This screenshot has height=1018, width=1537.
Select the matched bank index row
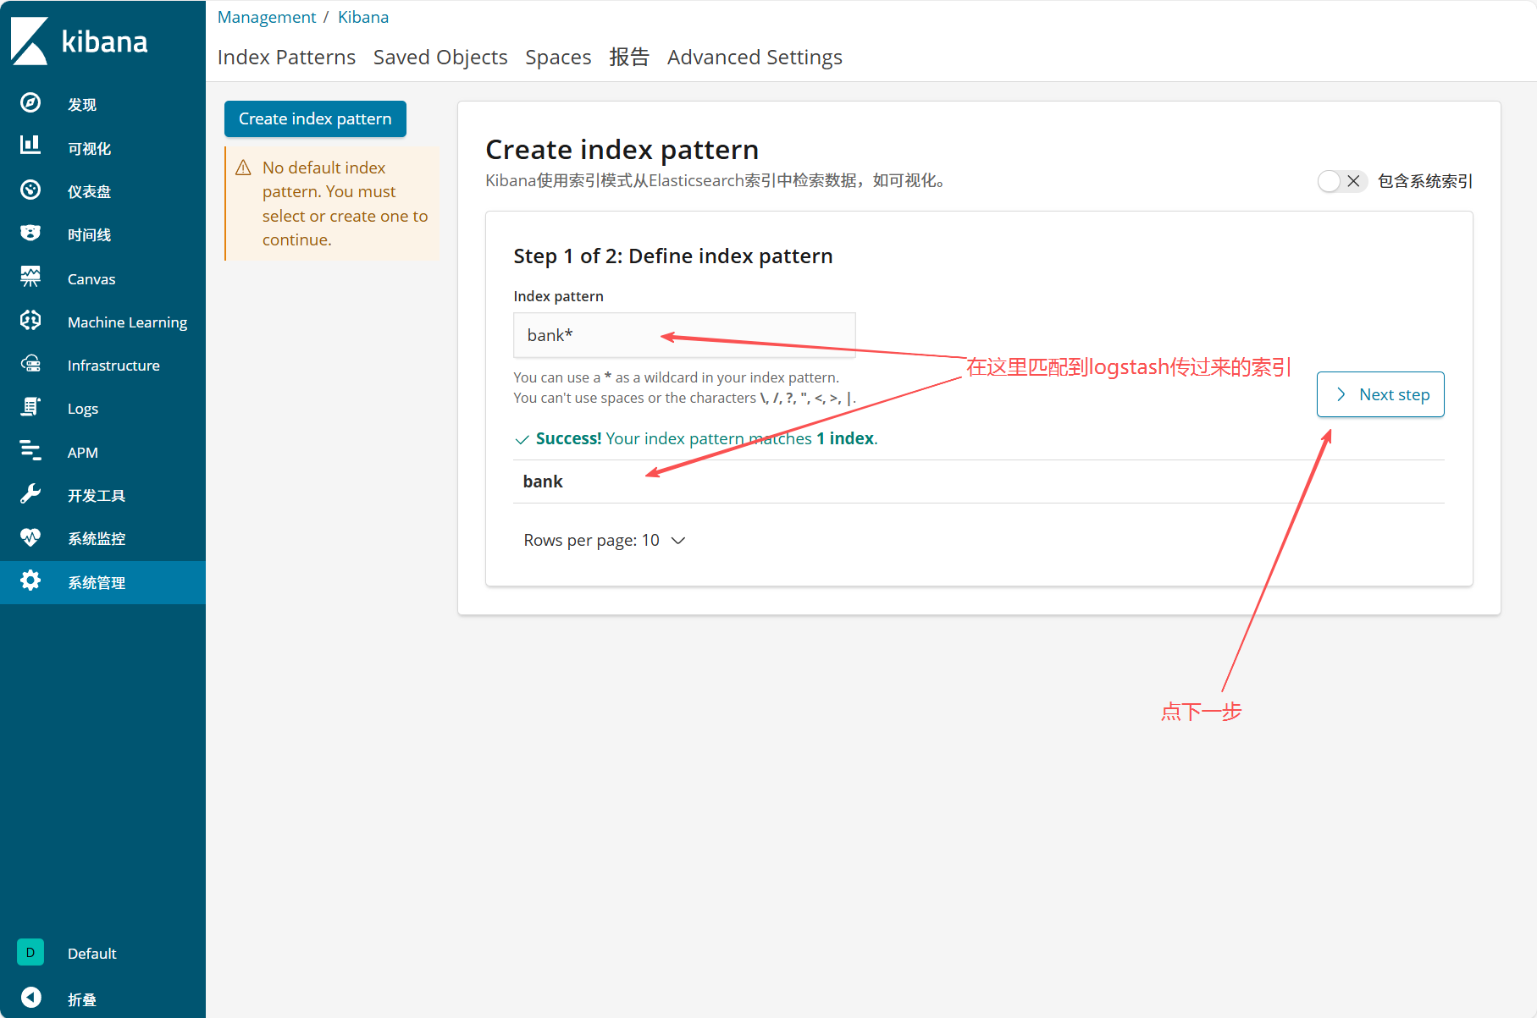click(978, 481)
